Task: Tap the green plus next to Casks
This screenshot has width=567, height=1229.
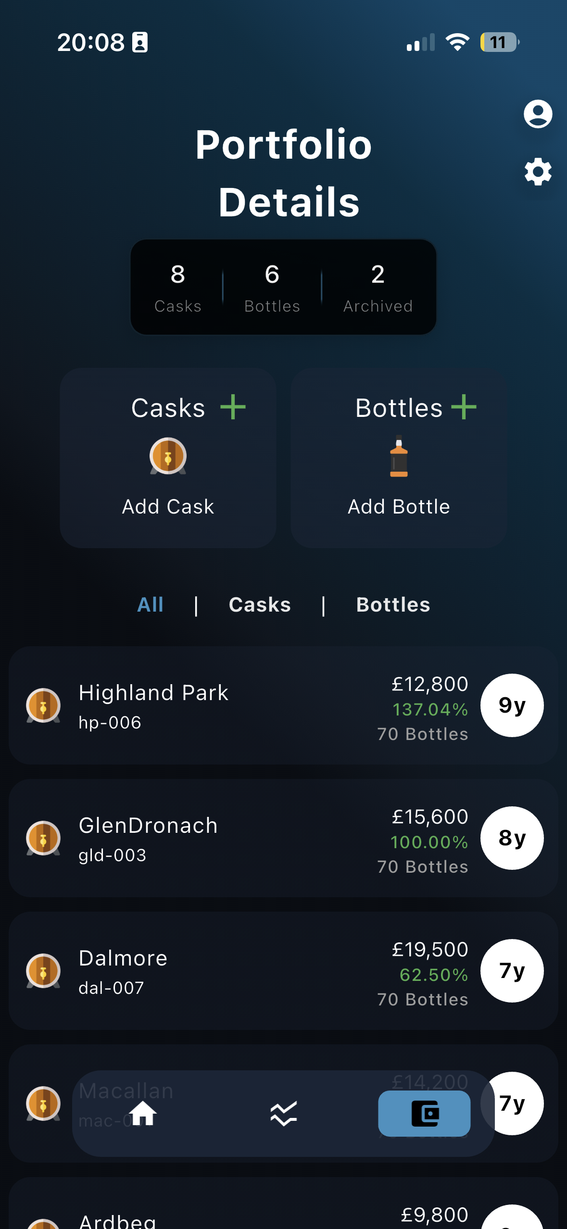Action: (x=233, y=407)
